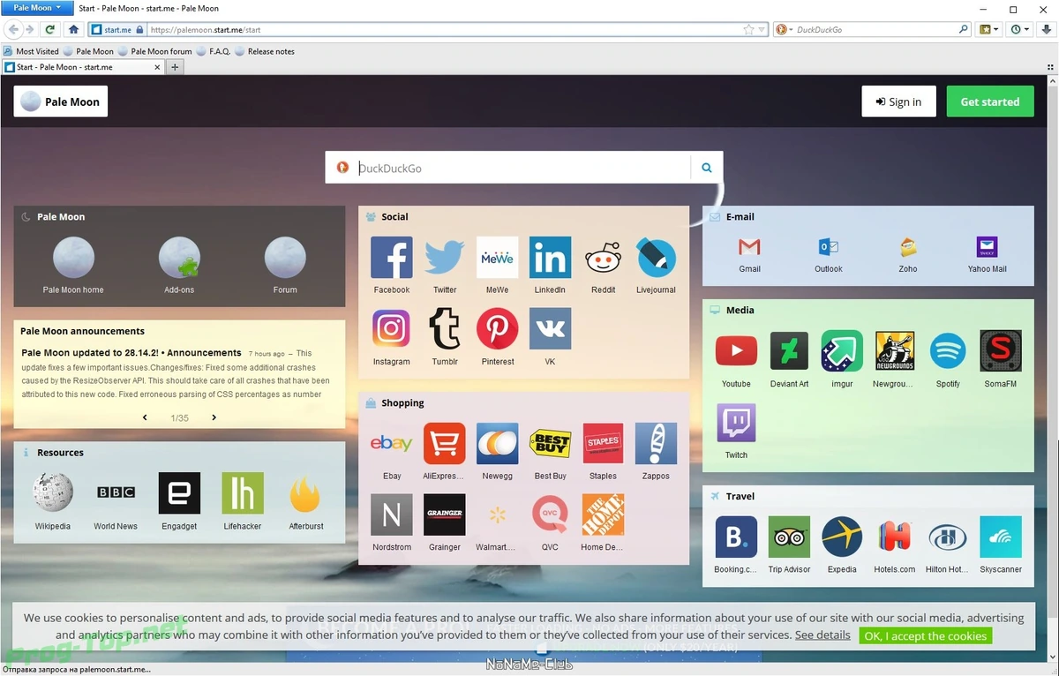This screenshot has width=1059, height=676.
Task: Open the Outlook mail icon
Action: coord(829,247)
